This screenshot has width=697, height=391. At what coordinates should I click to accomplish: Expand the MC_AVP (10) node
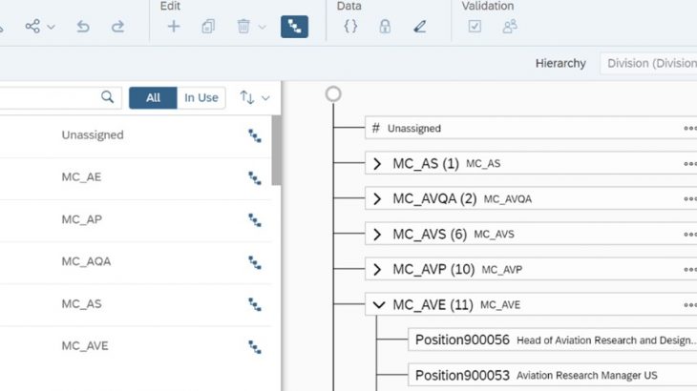click(x=378, y=269)
